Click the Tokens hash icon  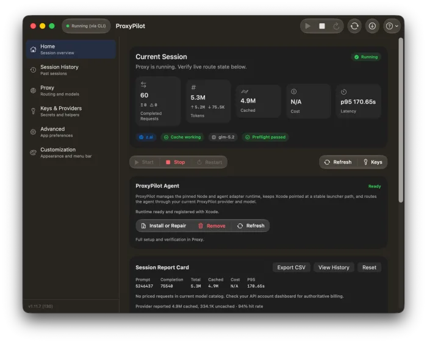[x=193, y=87]
